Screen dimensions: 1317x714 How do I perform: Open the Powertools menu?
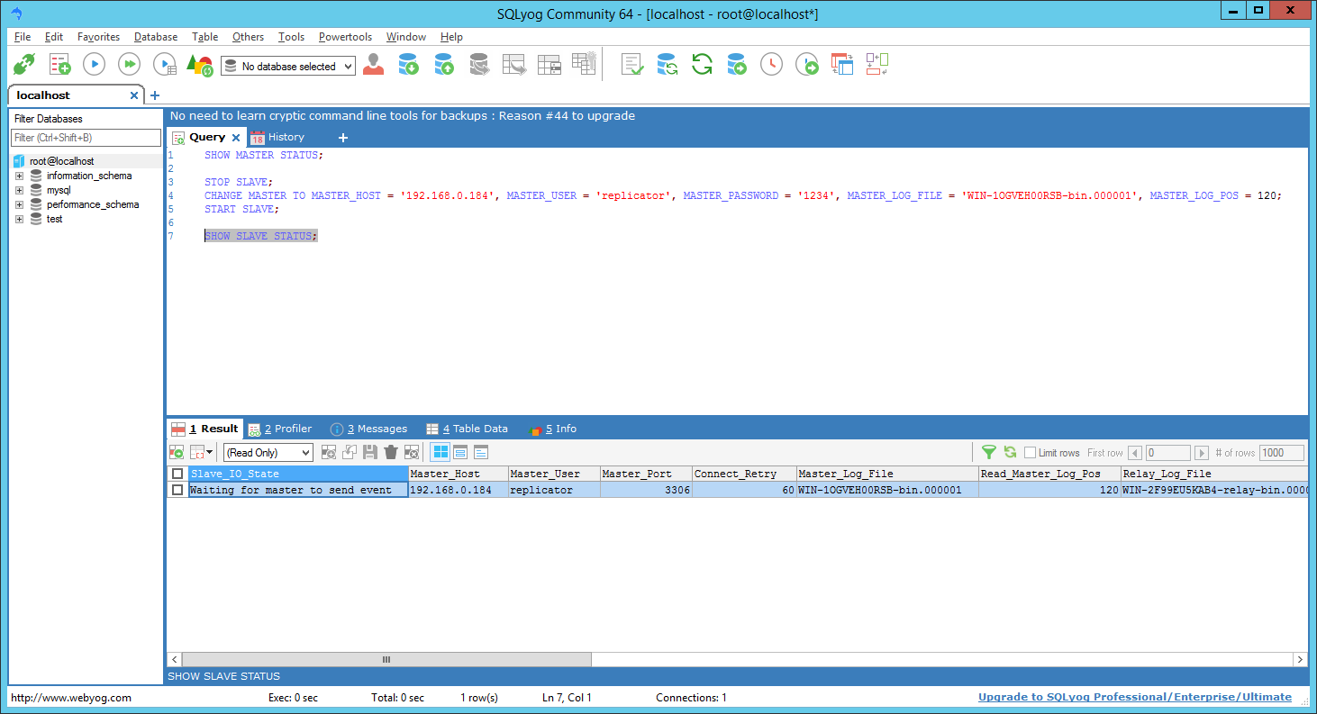[345, 37]
